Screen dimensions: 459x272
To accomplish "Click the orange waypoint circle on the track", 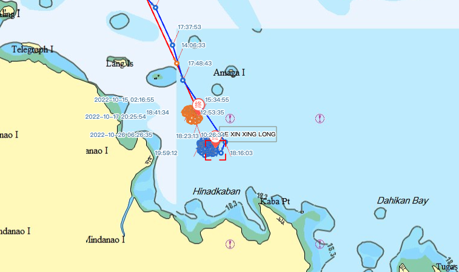I will click(x=176, y=63).
